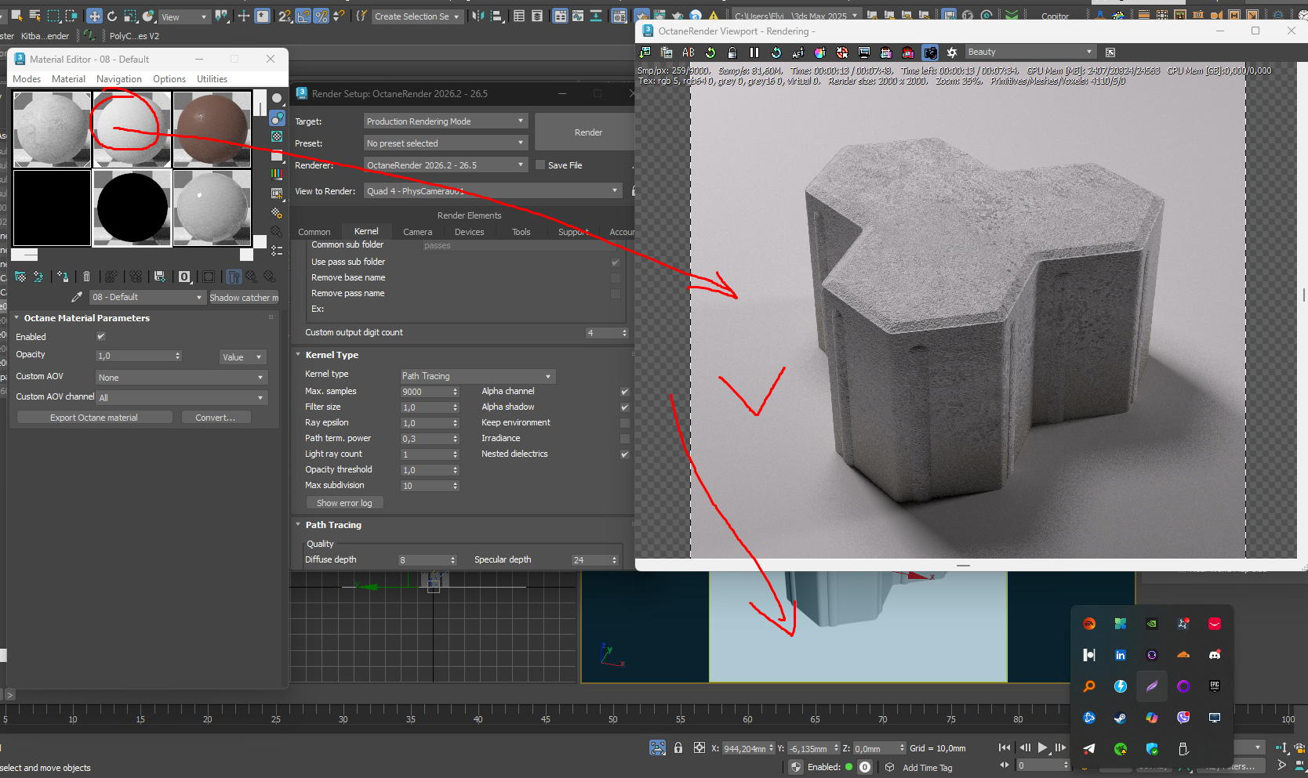Open Steam from the system tray popup
Screen dimensions: 1308x778
1121,718
